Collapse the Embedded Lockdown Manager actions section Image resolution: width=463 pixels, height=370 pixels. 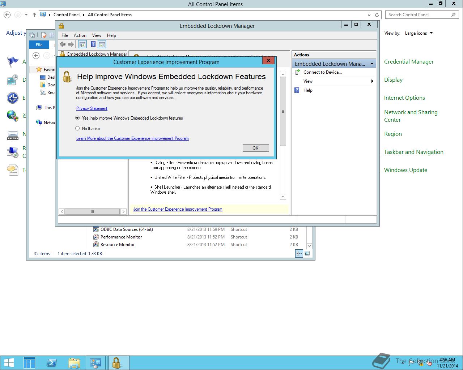point(372,64)
